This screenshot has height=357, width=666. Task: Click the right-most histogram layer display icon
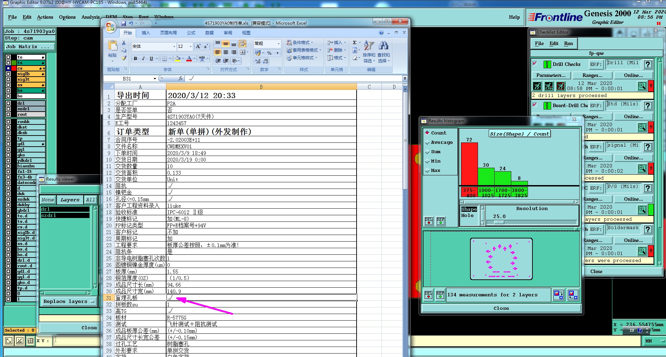(573, 295)
